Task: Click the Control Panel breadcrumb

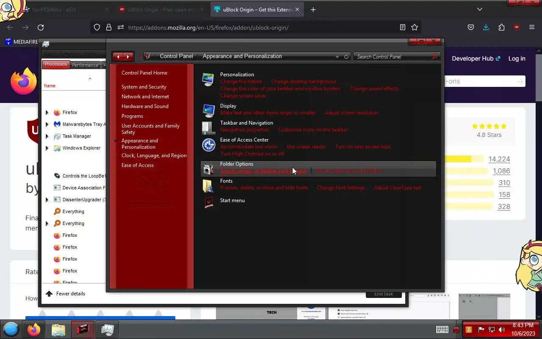Action: [176, 56]
